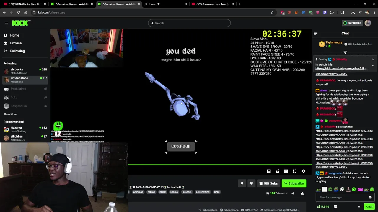
Task: Open Dasgasd3m offline channel
Action: click(25, 106)
